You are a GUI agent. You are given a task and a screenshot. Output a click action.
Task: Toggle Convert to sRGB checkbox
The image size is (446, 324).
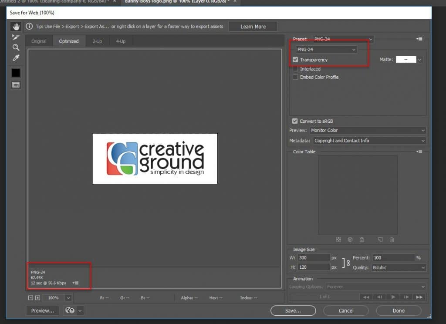click(x=295, y=121)
